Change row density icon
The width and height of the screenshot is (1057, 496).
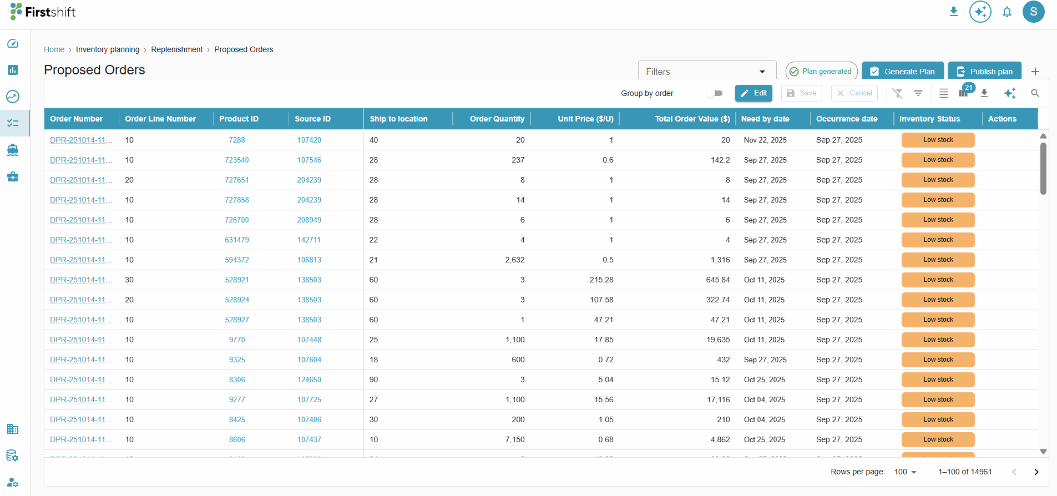[x=944, y=93]
